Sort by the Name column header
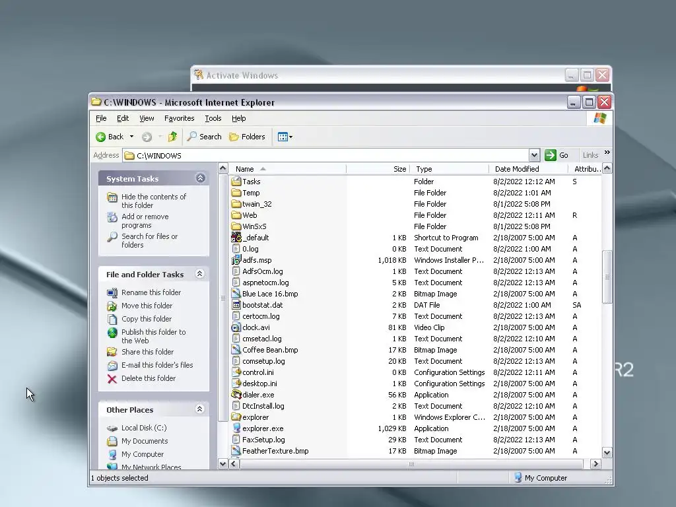 tap(287, 169)
